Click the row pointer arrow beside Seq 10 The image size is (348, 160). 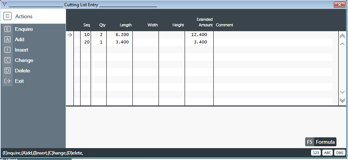pos(70,35)
